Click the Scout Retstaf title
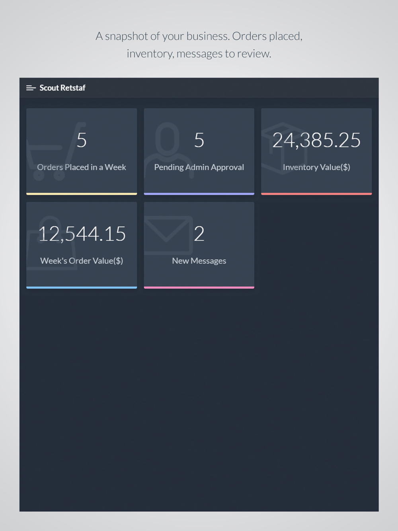Image resolution: width=398 pixels, height=531 pixels. [x=62, y=88]
